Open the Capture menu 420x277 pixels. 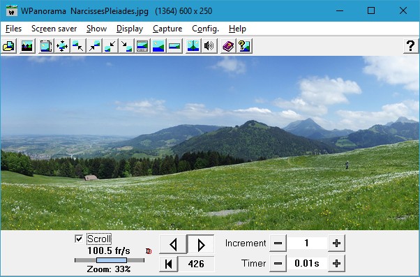tap(167, 29)
